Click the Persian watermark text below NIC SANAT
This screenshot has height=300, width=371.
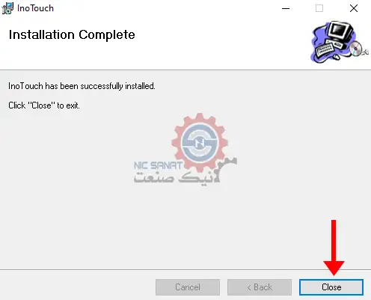pyautogui.click(x=177, y=177)
